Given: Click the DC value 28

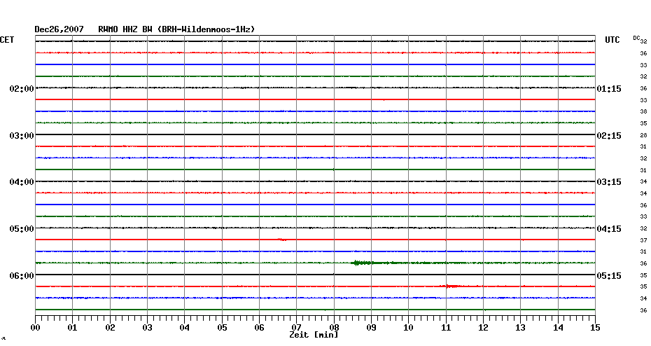Looking at the screenshot, I should click(643, 135).
